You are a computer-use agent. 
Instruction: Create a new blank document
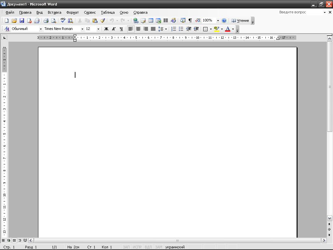7,21
